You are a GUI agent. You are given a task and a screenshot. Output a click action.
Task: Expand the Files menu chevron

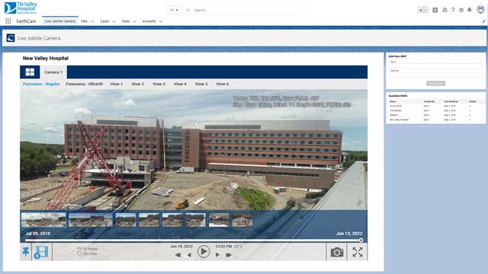(x=92, y=21)
